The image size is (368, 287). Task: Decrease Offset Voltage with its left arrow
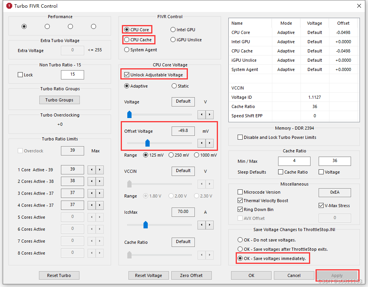click(x=202, y=143)
